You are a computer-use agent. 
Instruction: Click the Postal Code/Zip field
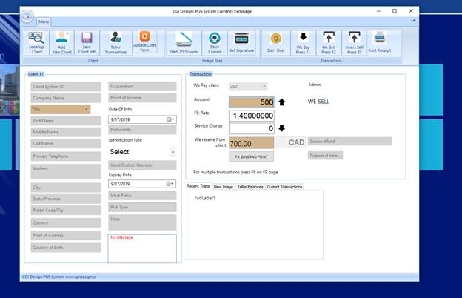65,210
